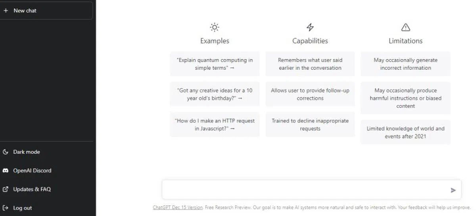Click the Discord logo icon

pos(6,170)
